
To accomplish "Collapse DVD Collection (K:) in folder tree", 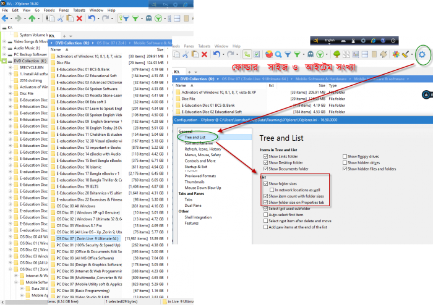I will [4, 61].
